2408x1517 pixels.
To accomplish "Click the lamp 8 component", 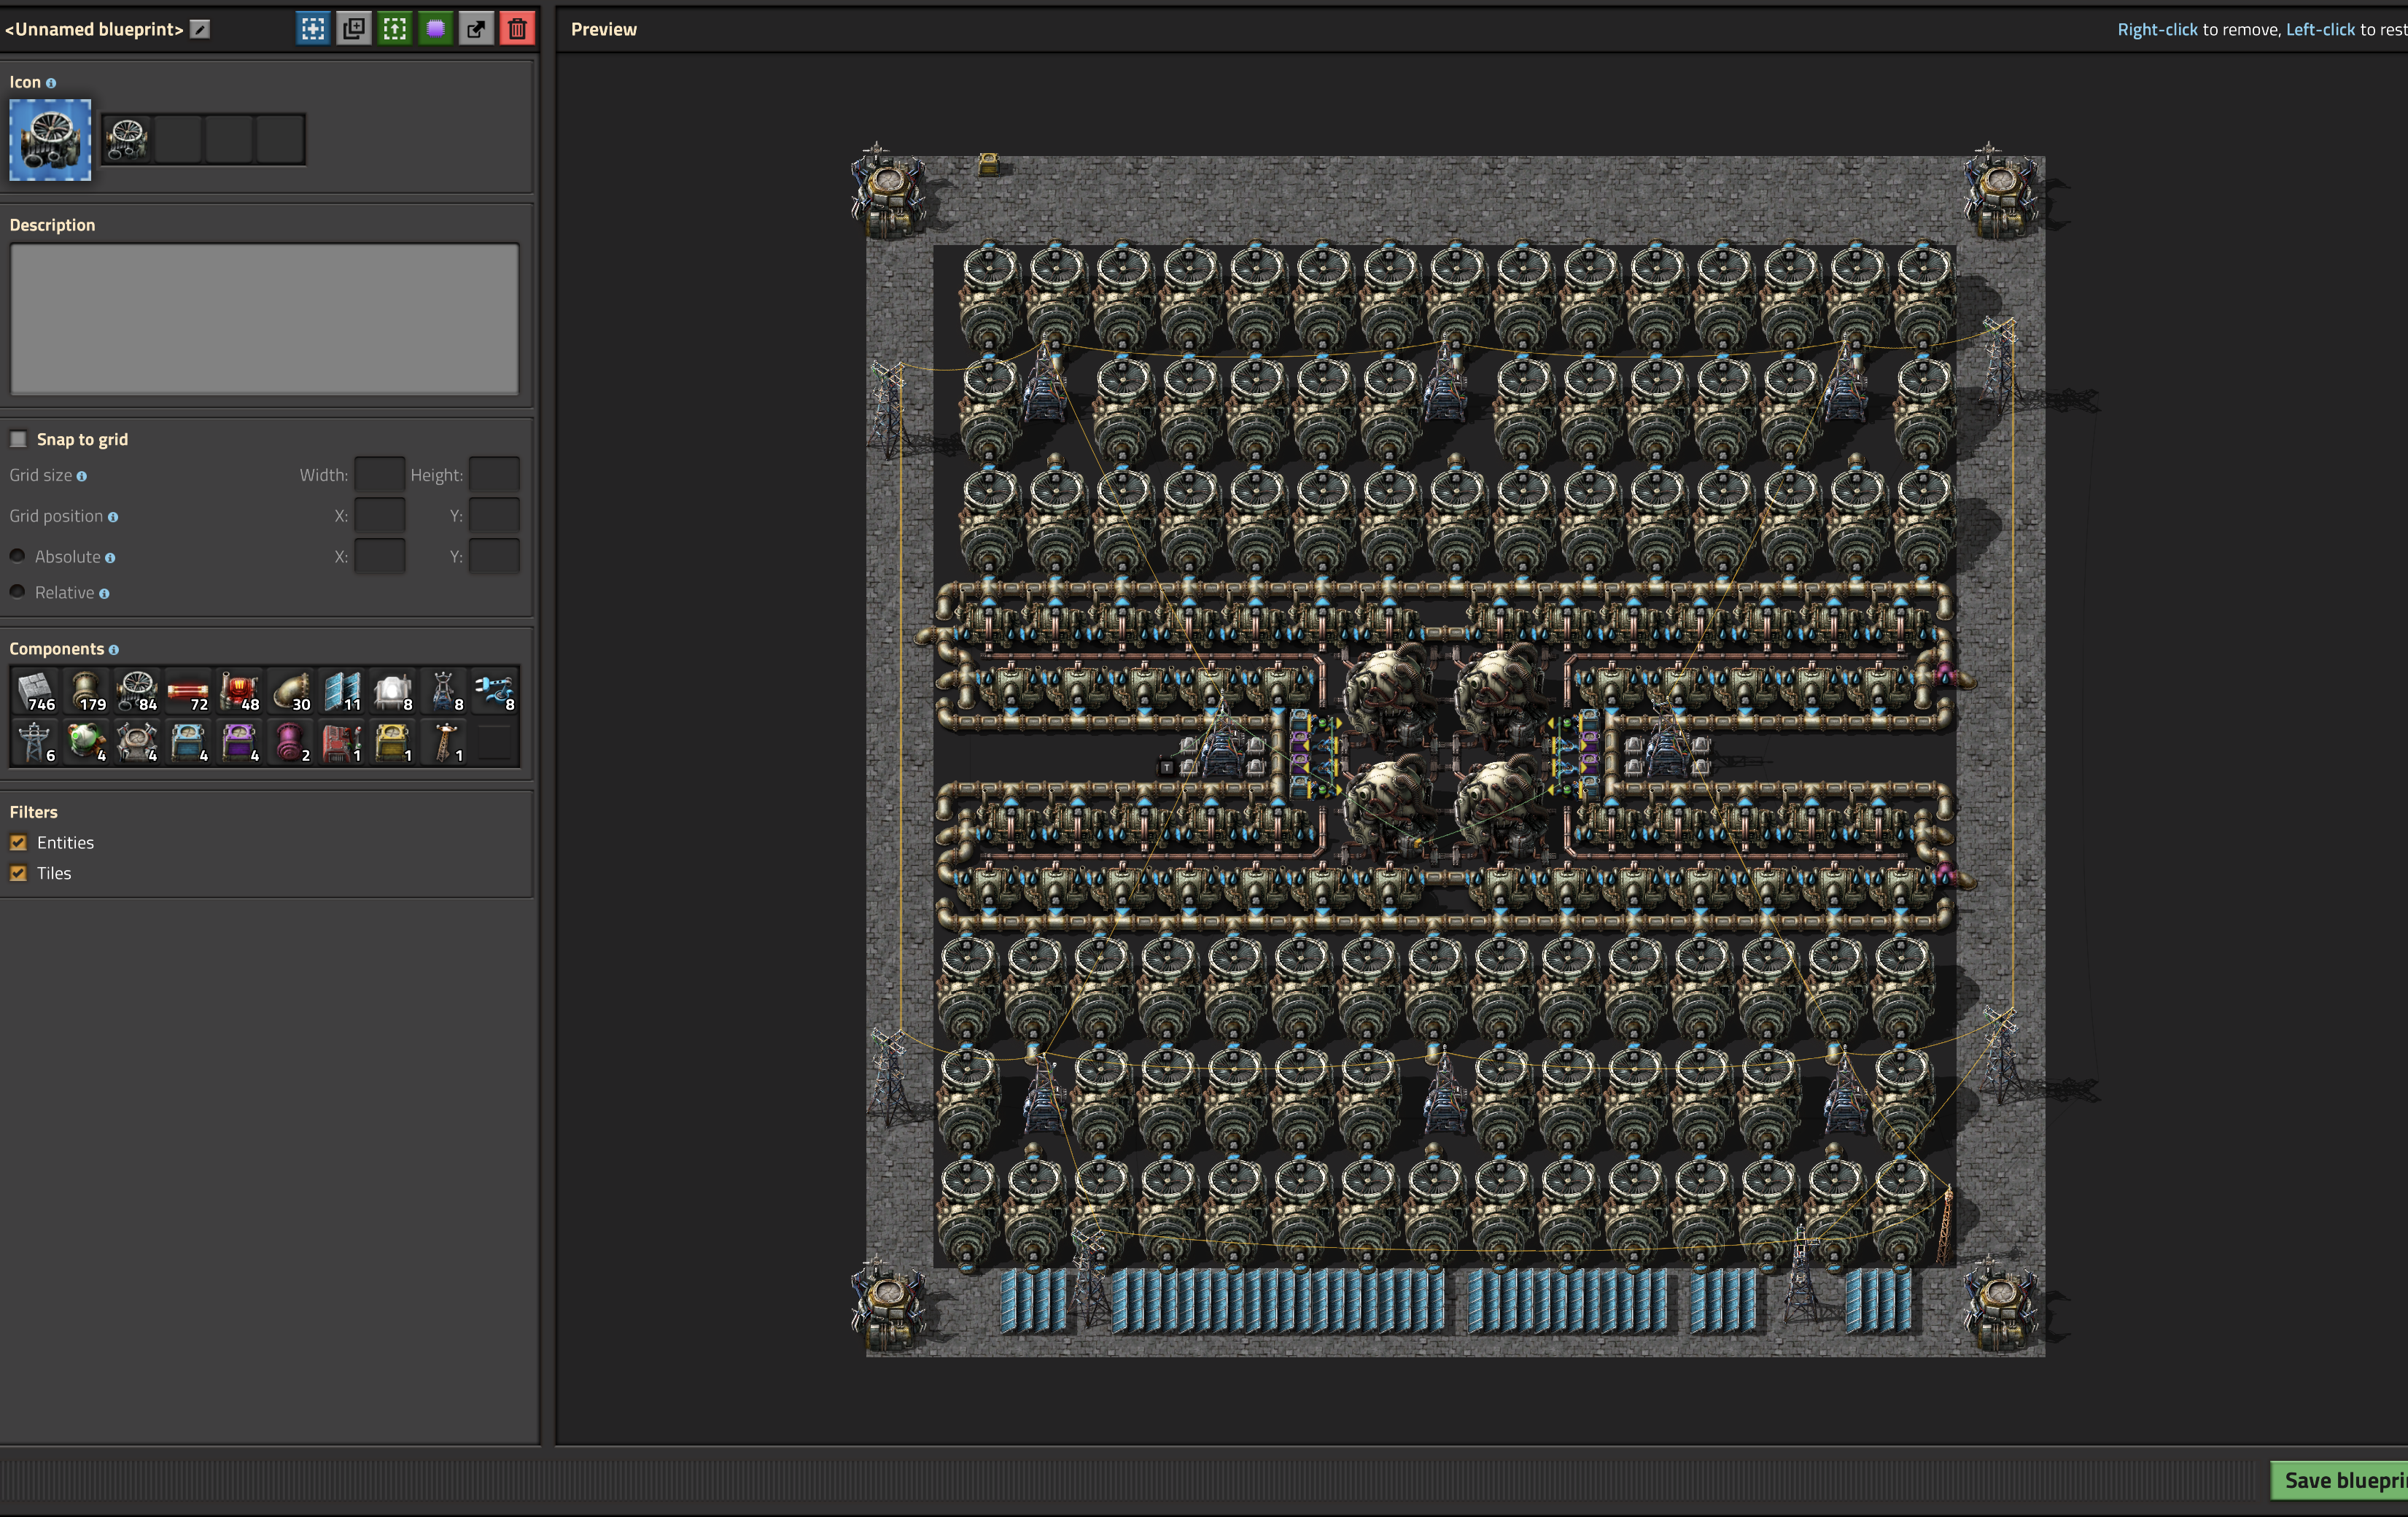I will 392,691.
